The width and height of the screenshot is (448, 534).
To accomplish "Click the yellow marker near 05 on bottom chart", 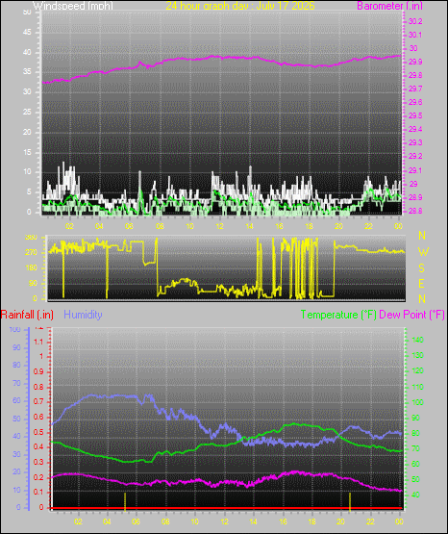I will (125, 501).
